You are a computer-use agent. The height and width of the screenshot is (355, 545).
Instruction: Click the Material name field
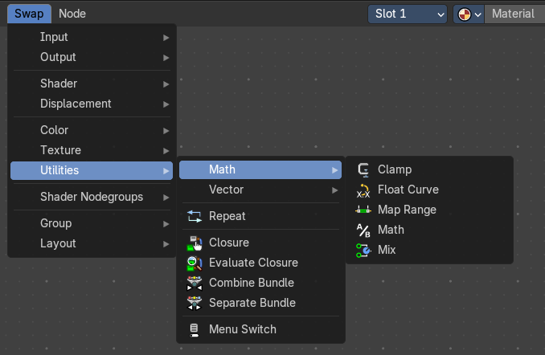coord(514,14)
